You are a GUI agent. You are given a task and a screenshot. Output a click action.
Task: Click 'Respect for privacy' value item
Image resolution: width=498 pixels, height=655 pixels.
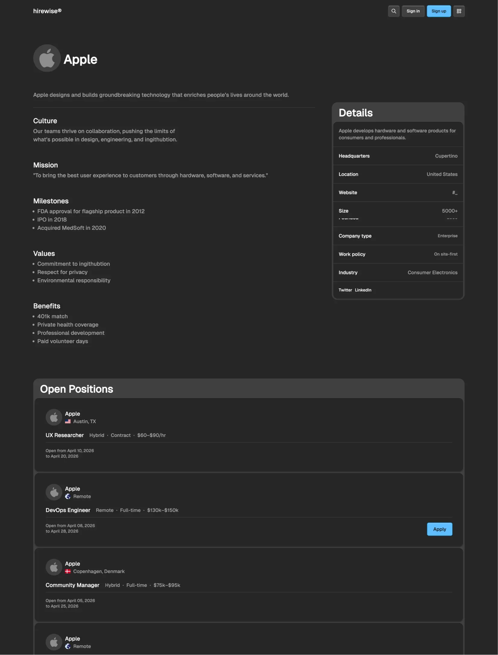click(62, 272)
